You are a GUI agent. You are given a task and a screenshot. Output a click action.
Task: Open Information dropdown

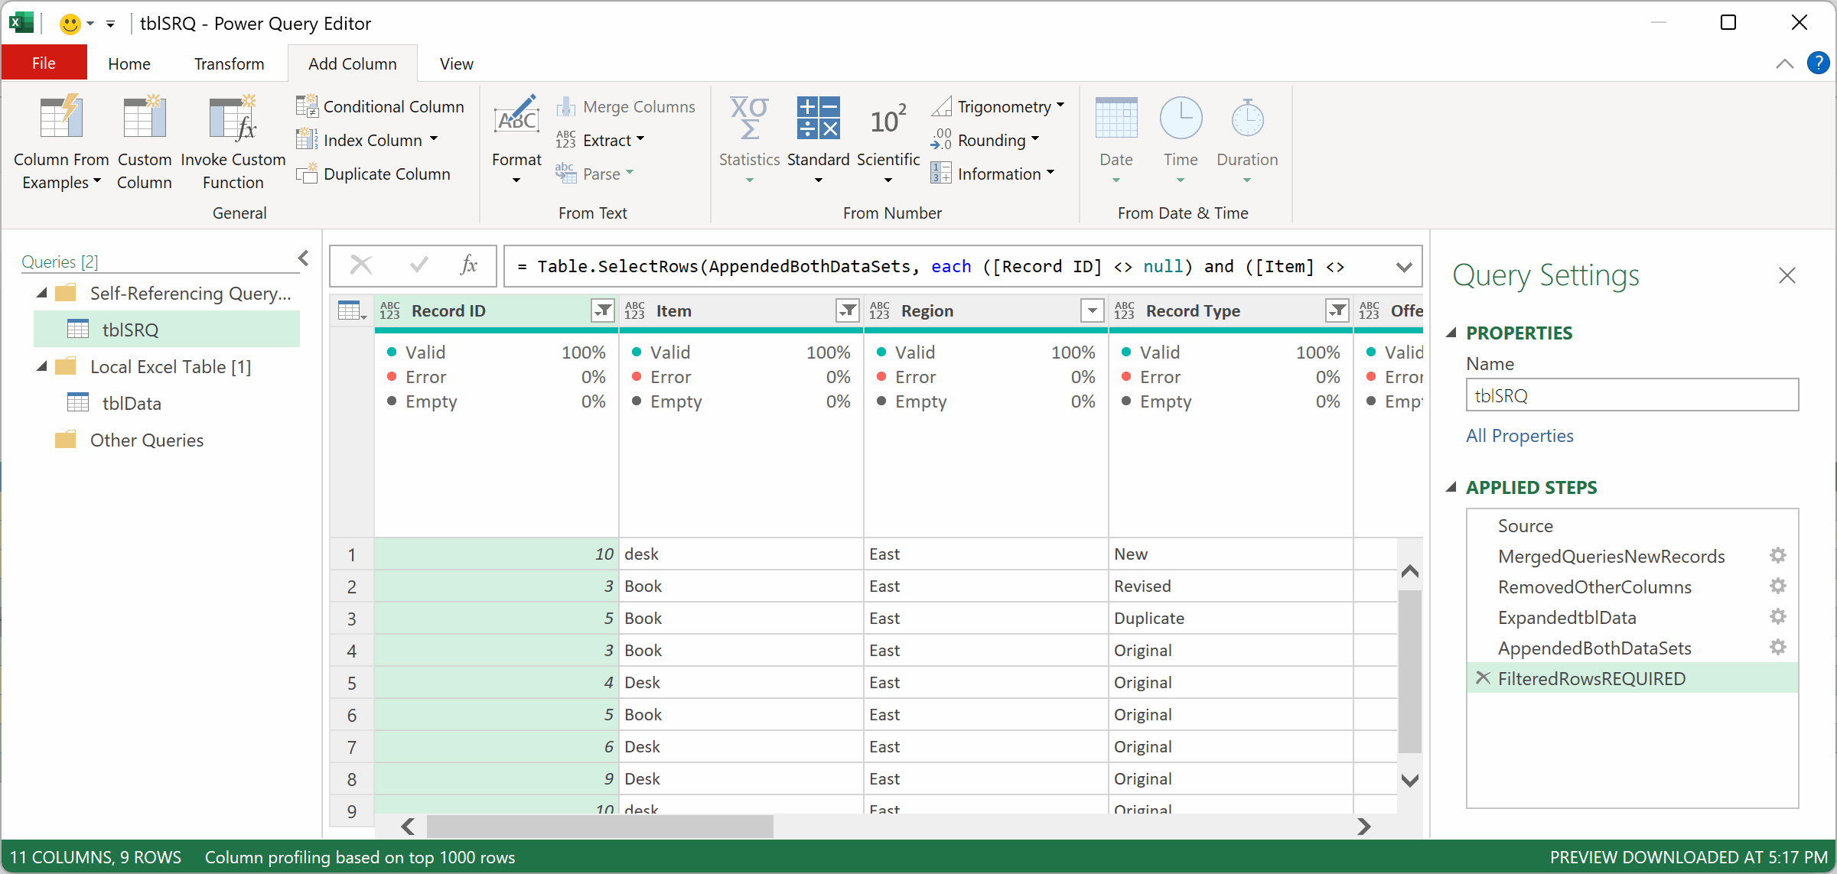click(1050, 173)
